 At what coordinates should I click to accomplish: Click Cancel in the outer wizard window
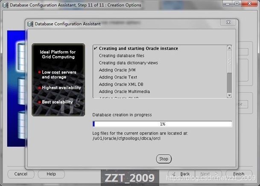(21, 174)
